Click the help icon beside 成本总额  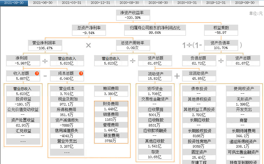tap(81, 73)
